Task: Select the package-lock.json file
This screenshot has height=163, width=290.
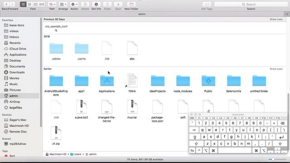Action: [158, 107]
